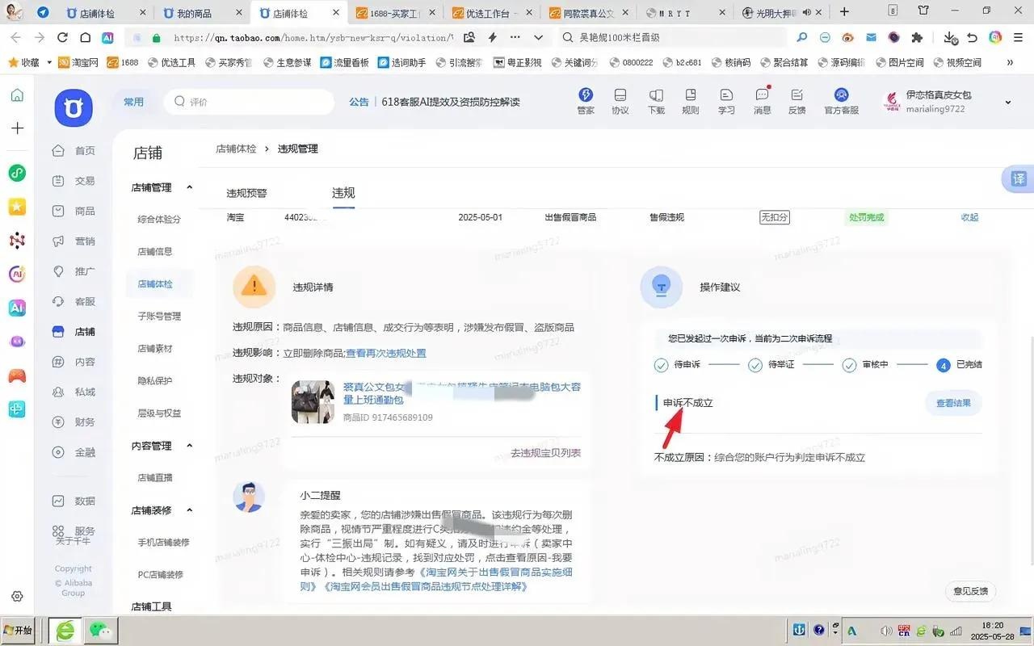Click the 店铺体检 breadcrumb link
1034x646 pixels.
click(236, 149)
